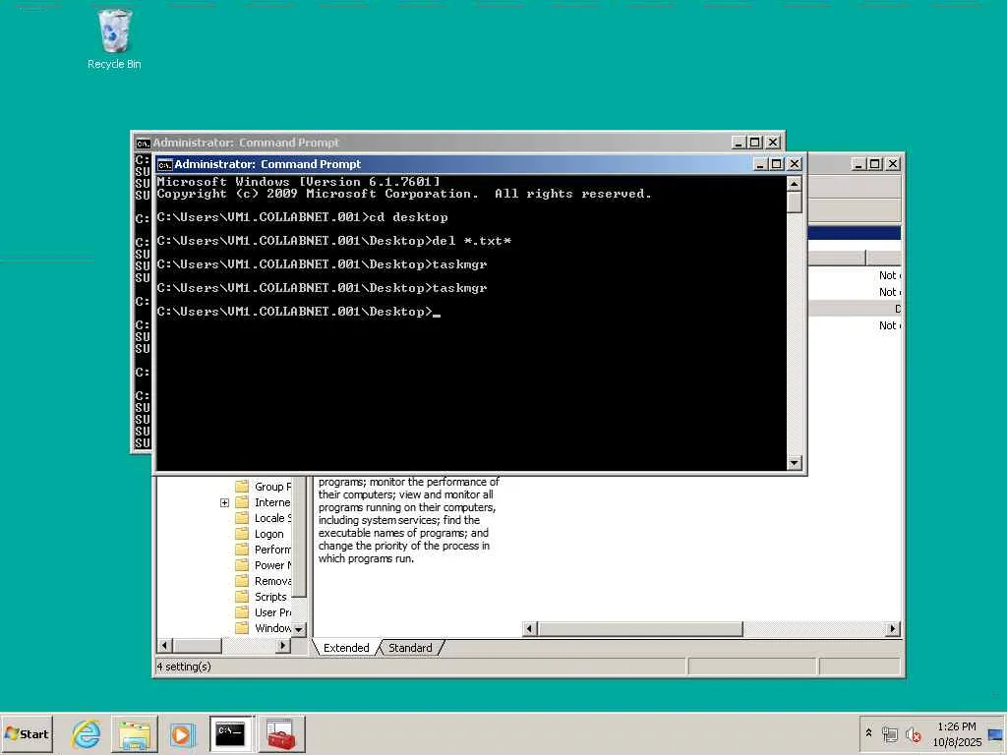Image resolution: width=1007 pixels, height=755 pixels.
Task: Close the front Command Prompt window
Action: point(795,164)
